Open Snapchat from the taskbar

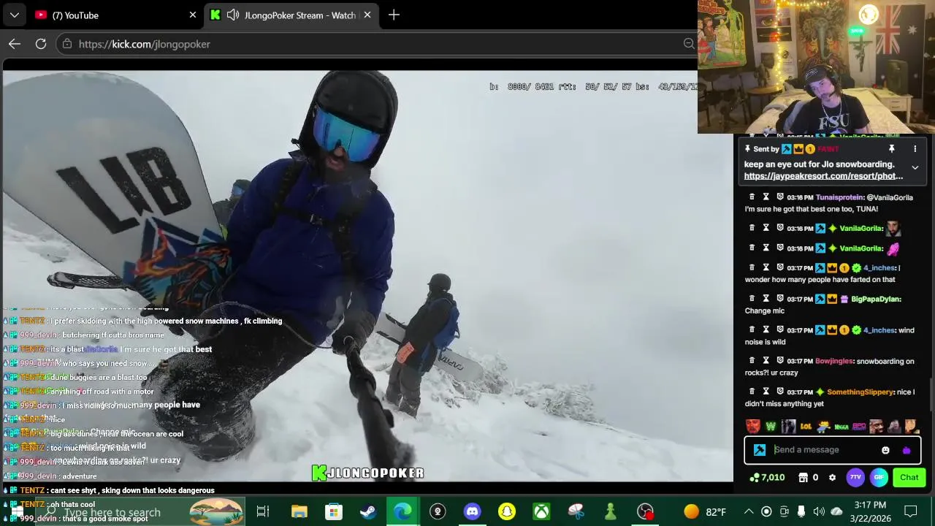point(507,511)
